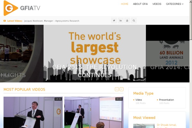This screenshot has width=192, height=128.
Task: Click the Latest Videos label
Action: pos(15,21)
